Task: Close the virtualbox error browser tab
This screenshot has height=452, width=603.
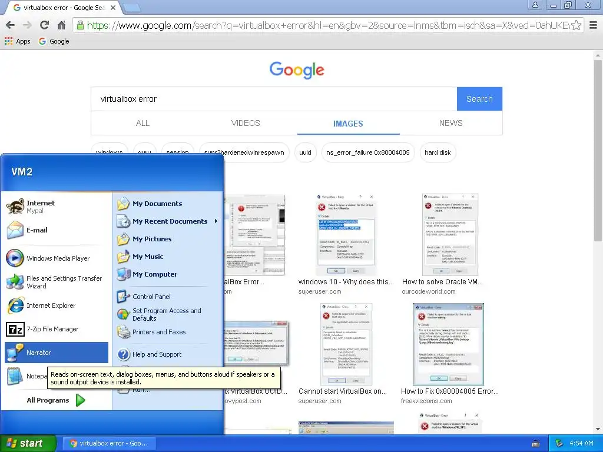Action: 113,7
